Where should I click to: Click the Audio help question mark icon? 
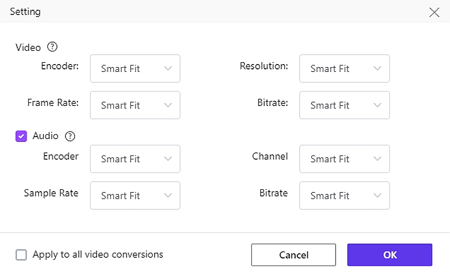tap(70, 136)
